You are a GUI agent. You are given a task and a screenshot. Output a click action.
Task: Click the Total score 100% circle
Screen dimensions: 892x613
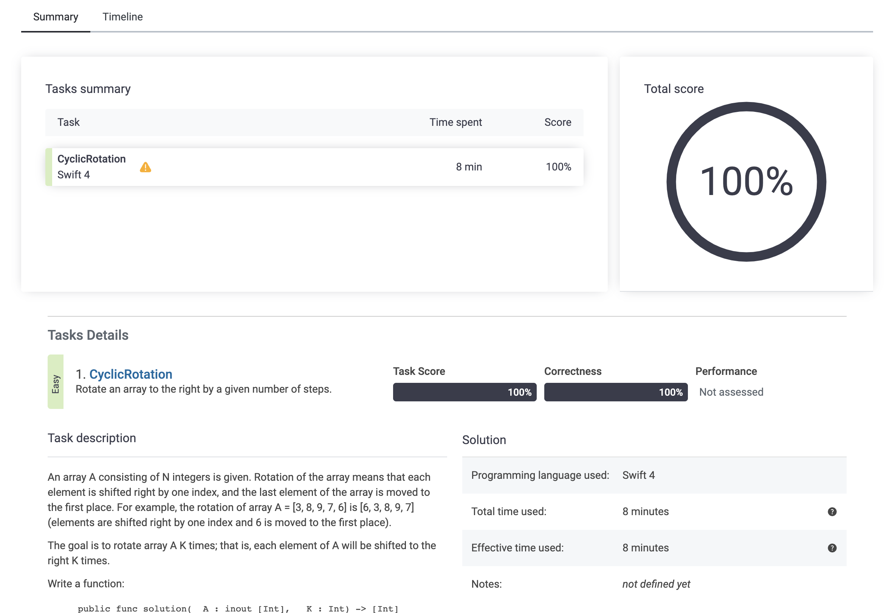pos(746,182)
